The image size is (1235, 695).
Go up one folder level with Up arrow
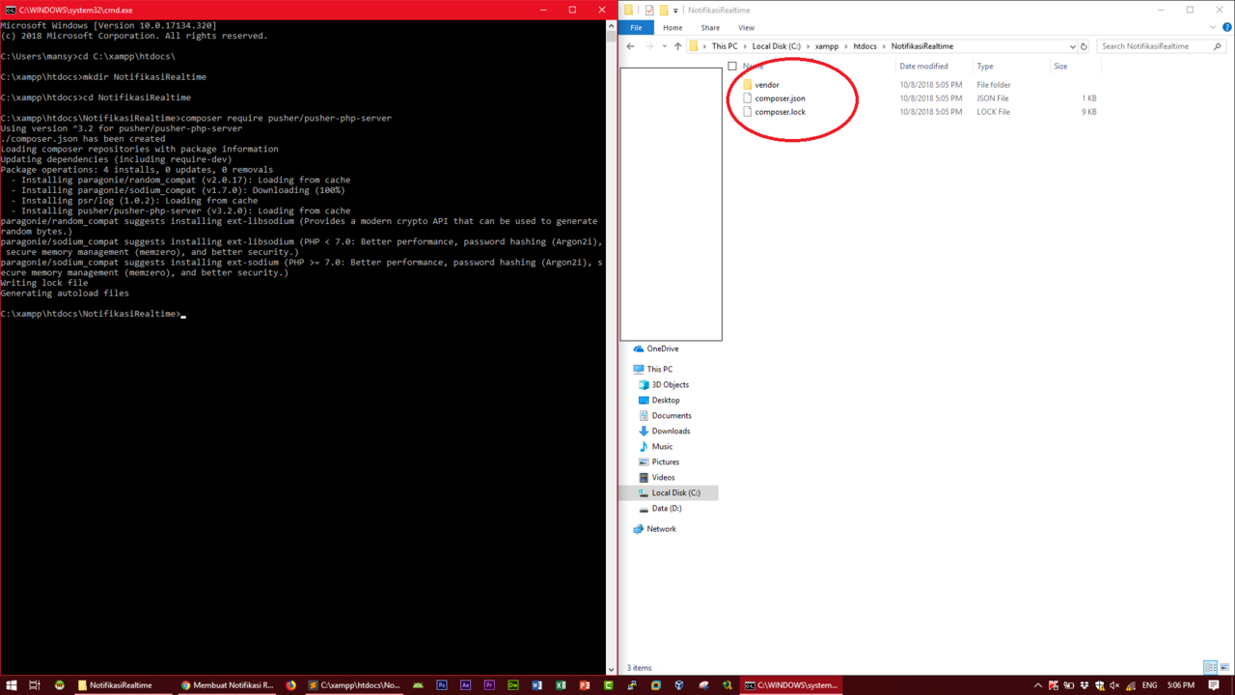coord(677,46)
